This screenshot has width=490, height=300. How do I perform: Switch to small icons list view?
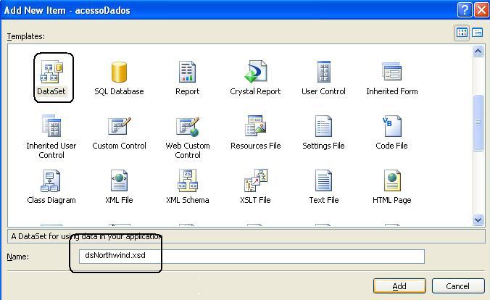coord(478,33)
